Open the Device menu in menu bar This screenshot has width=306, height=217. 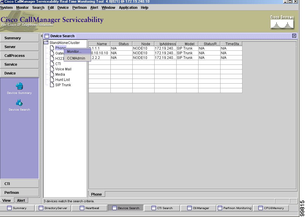point(63,8)
